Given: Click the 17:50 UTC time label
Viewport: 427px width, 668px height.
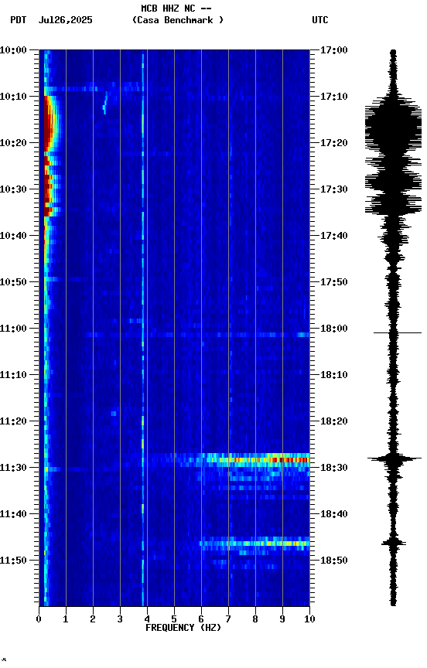Looking at the screenshot, I should click(x=334, y=282).
